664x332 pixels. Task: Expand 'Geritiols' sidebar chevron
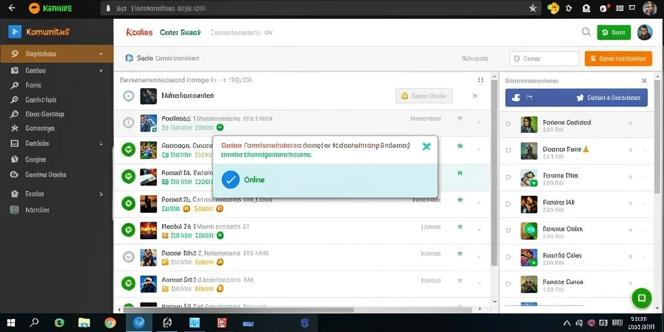(x=101, y=143)
